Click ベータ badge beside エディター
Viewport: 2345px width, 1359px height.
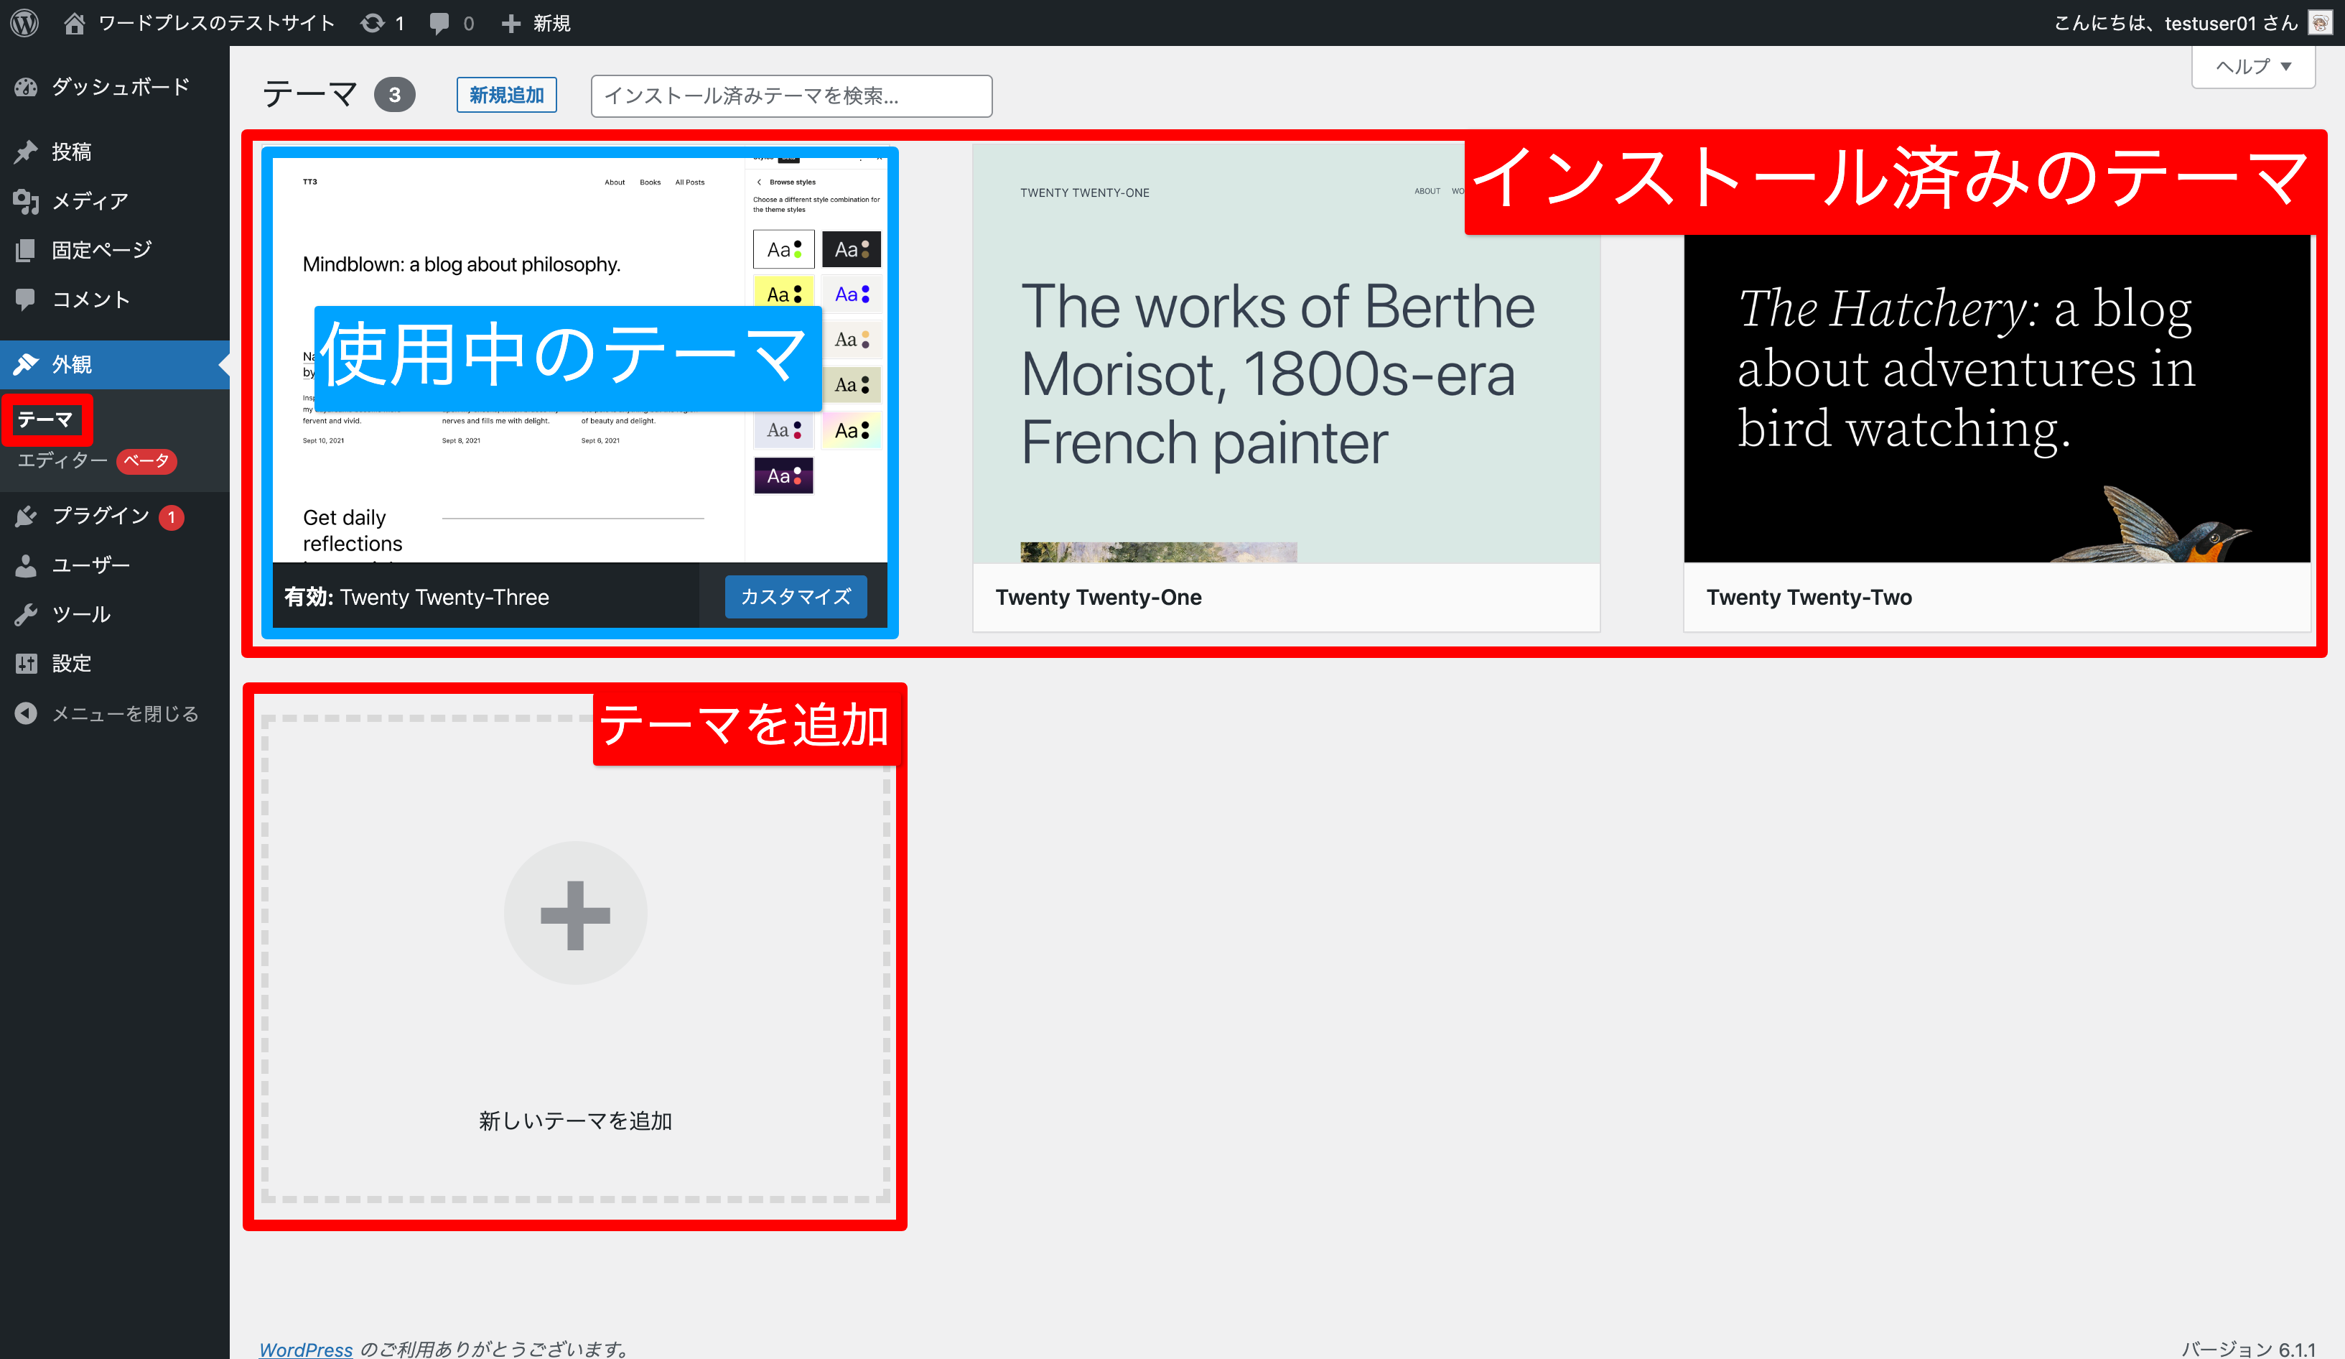[x=146, y=460]
